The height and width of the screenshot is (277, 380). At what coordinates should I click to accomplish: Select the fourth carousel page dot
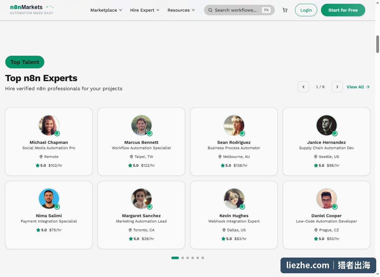(193, 258)
